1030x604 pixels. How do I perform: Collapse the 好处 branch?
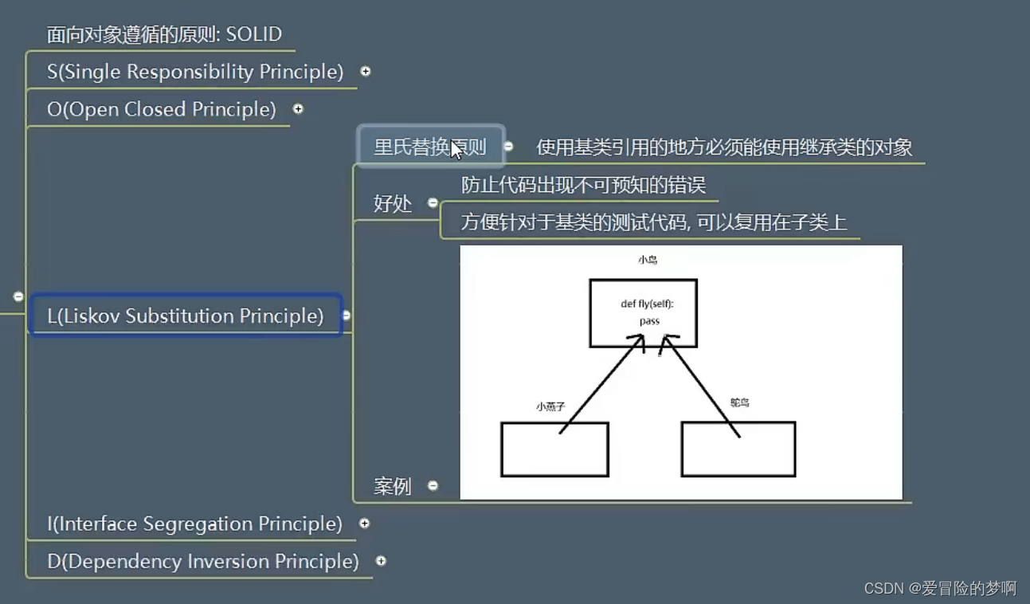(x=433, y=202)
